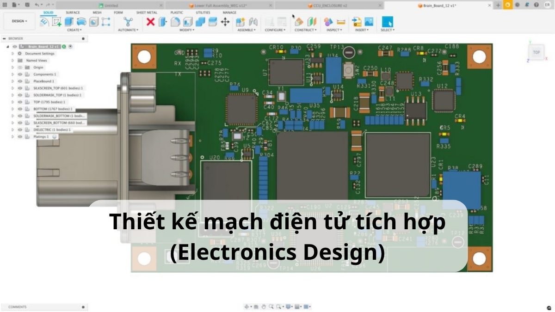Click the Insert Derive icon
The height and width of the screenshot is (312, 555).
(x=357, y=21)
